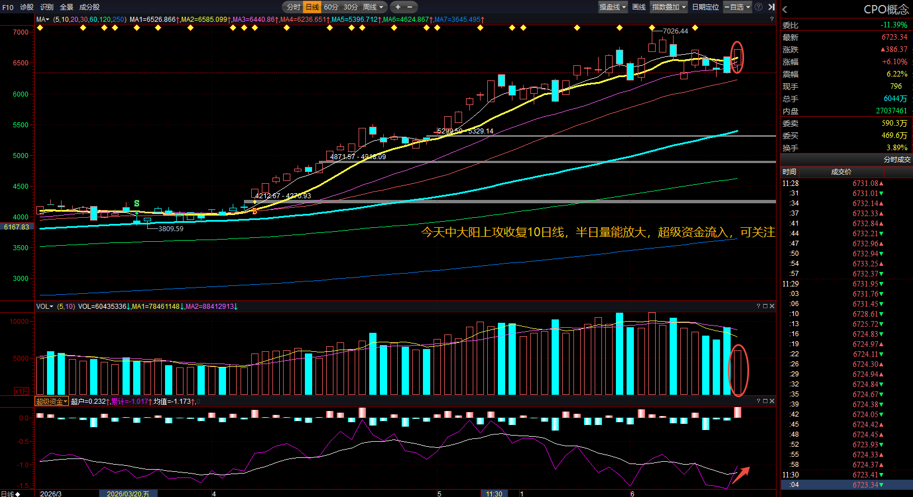The width and height of the screenshot is (913, 497).
Task: Click the red B buy signal marker
Action: tap(255, 212)
